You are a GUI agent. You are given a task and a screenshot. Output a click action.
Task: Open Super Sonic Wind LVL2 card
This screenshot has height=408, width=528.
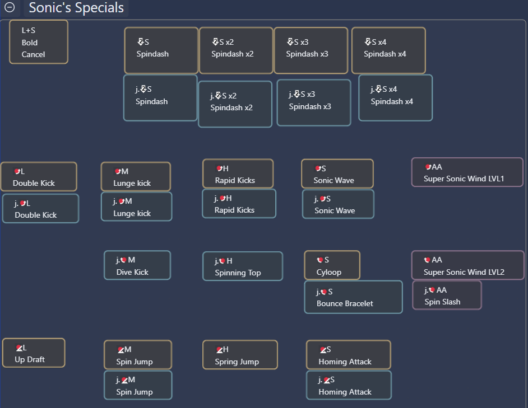click(468, 265)
